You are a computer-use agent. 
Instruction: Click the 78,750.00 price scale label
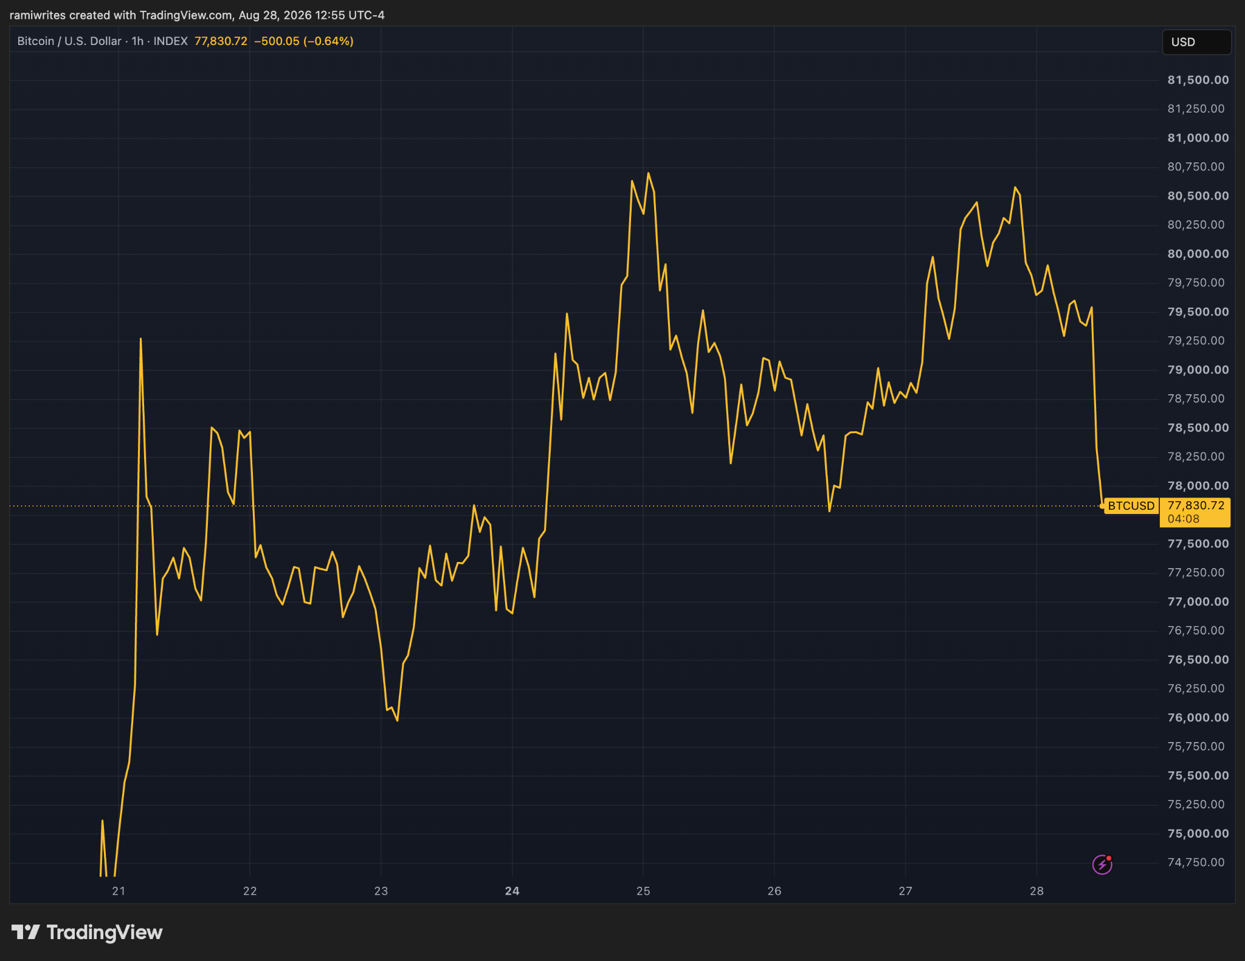click(1196, 398)
